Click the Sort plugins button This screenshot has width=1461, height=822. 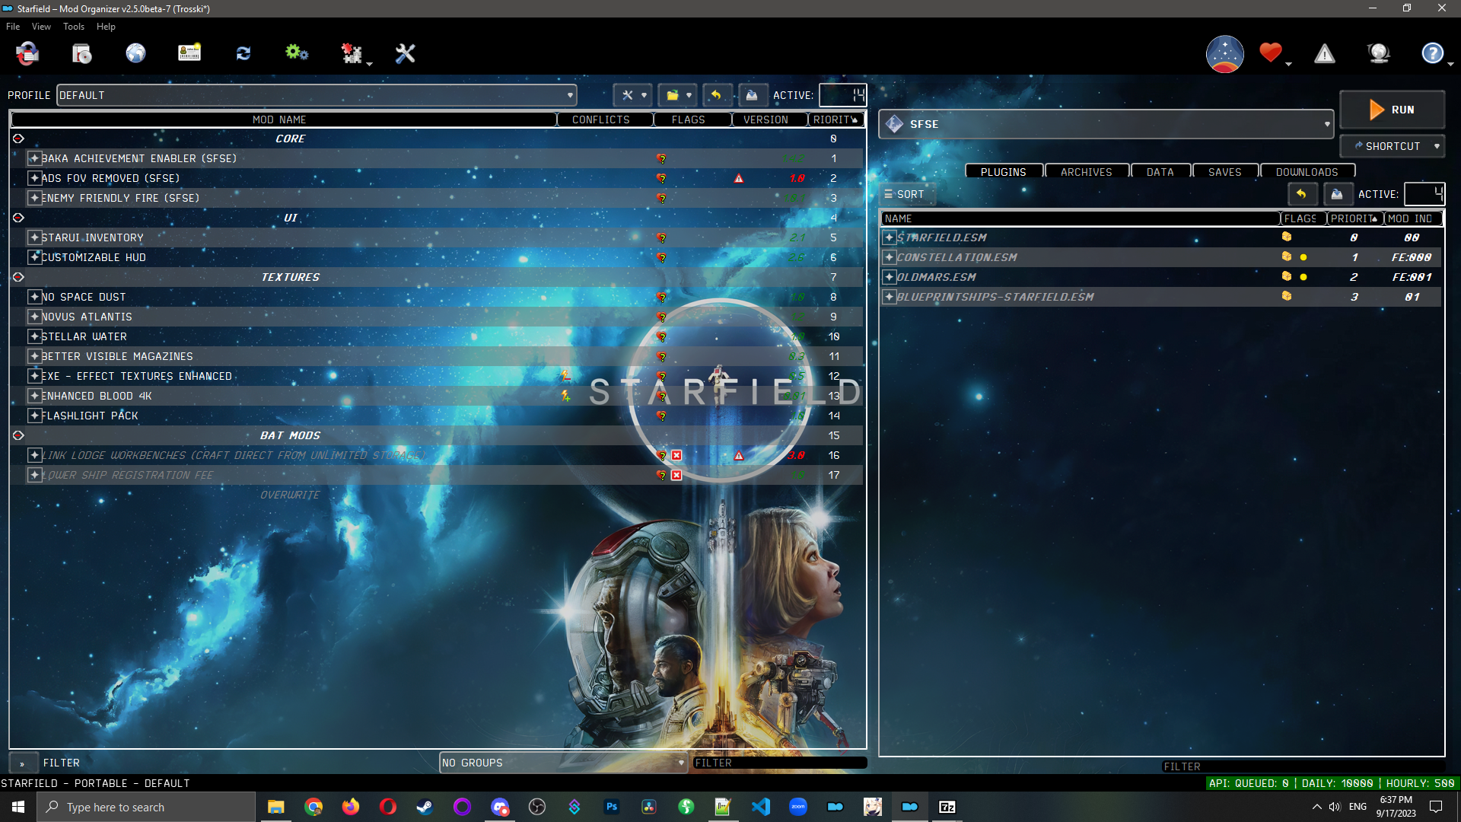click(905, 194)
